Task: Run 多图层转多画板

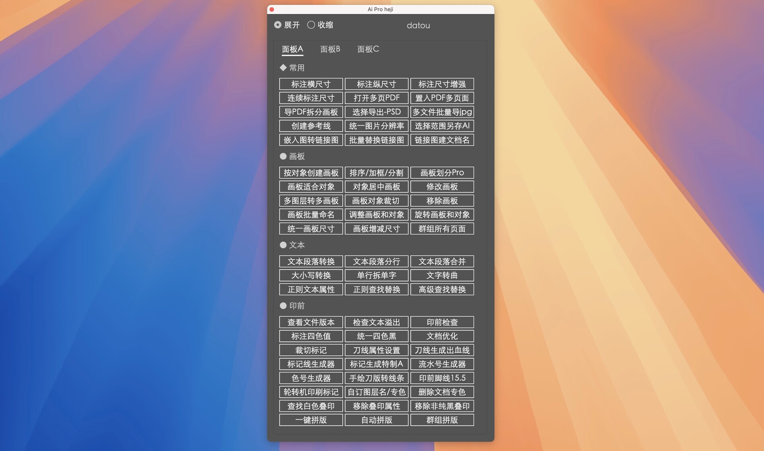Action: click(x=311, y=201)
